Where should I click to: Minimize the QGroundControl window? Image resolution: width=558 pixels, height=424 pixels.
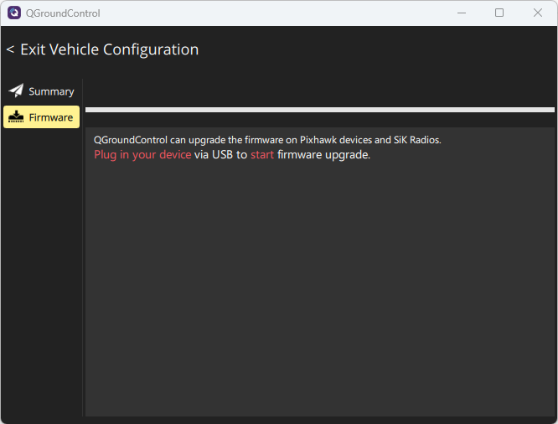tap(461, 13)
